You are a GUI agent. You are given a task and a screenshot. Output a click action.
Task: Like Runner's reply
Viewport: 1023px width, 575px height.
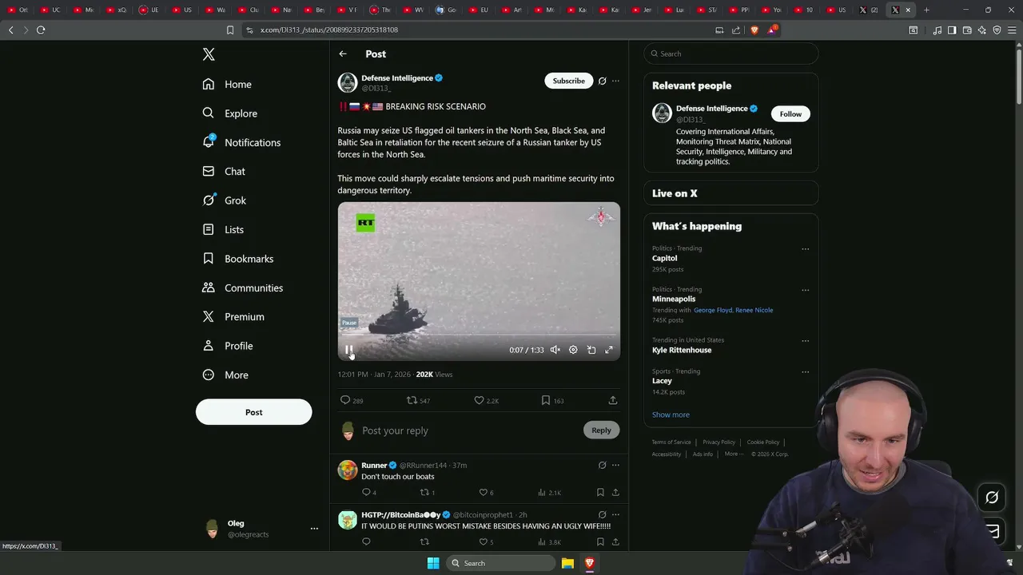coord(486,492)
